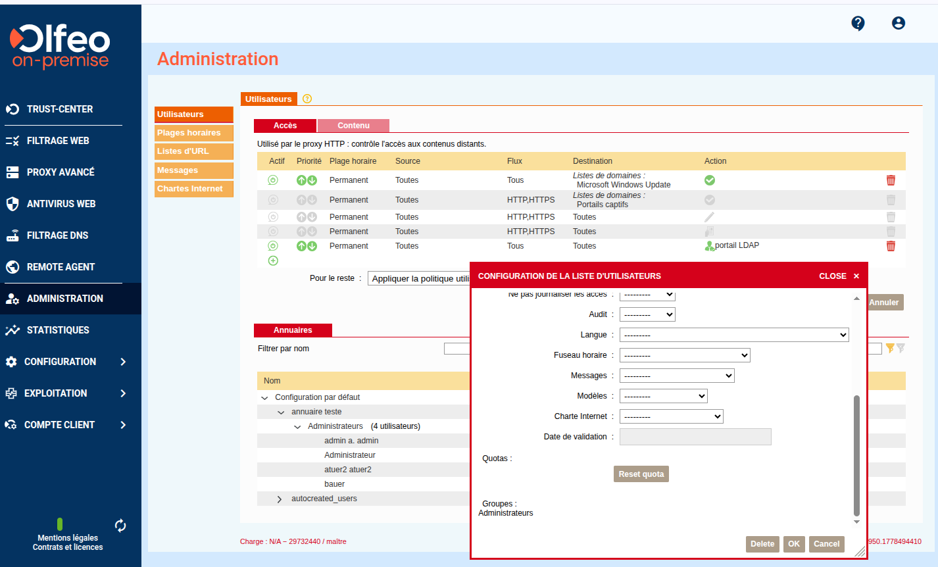Add a new access rule with plus icon

click(x=274, y=260)
